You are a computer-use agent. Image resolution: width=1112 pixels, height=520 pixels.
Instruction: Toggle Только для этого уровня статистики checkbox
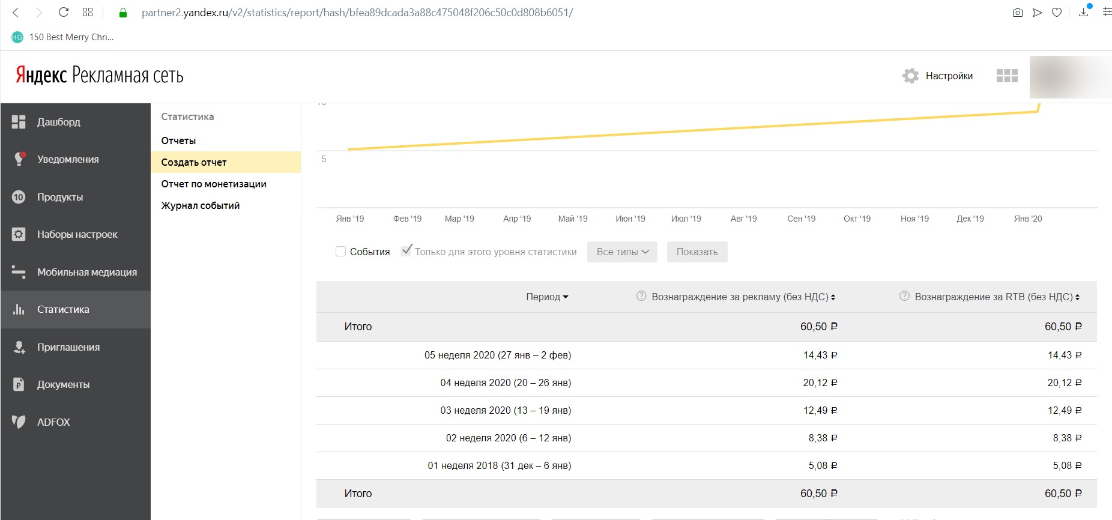[x=406, y=250]
